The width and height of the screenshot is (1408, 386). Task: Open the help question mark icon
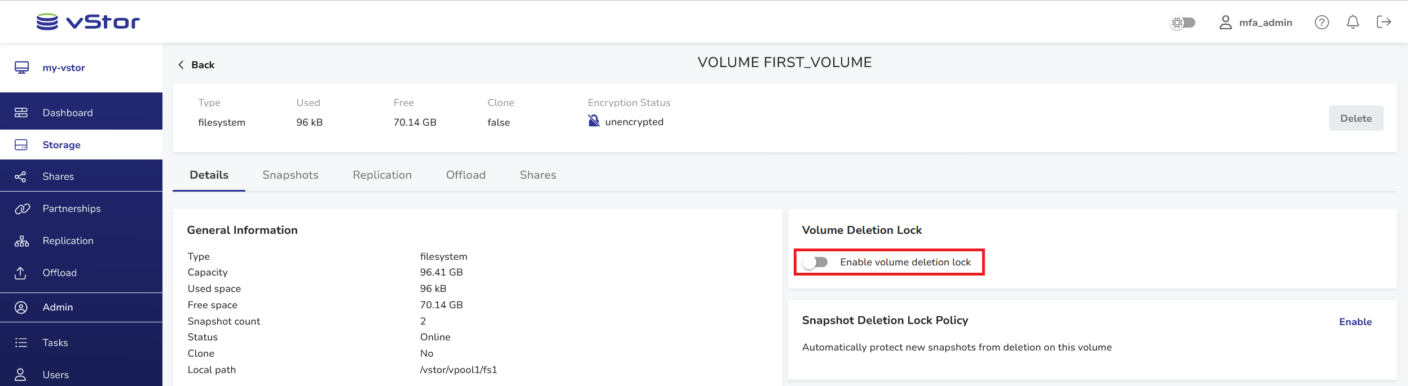tap(1322, 23)
